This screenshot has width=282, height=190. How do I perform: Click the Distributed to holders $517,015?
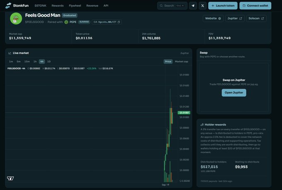click(x=209, y=167)
